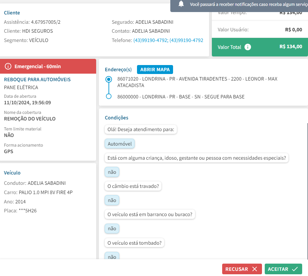Viewport: 308px width, 276px height.
Task: Click the checkmark icon on the Aceitar button
Action: coord(295,269)
